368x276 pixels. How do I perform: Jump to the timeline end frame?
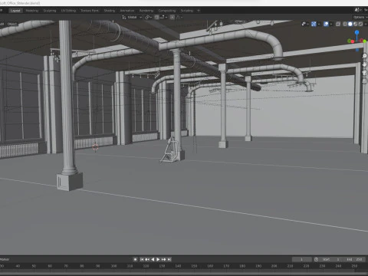(169, 259)
